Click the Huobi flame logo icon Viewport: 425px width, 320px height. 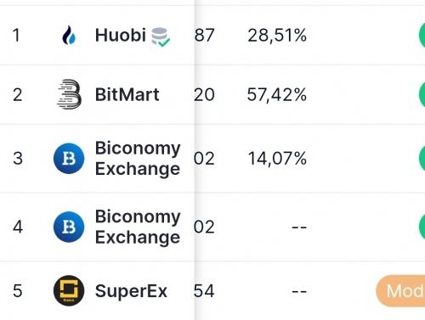pyautogui.click(x=69, y=36)
